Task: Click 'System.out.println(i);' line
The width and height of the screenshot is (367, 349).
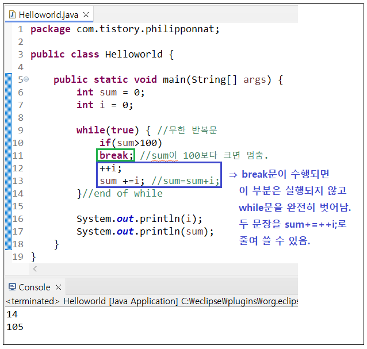Action: coord(139,218)
